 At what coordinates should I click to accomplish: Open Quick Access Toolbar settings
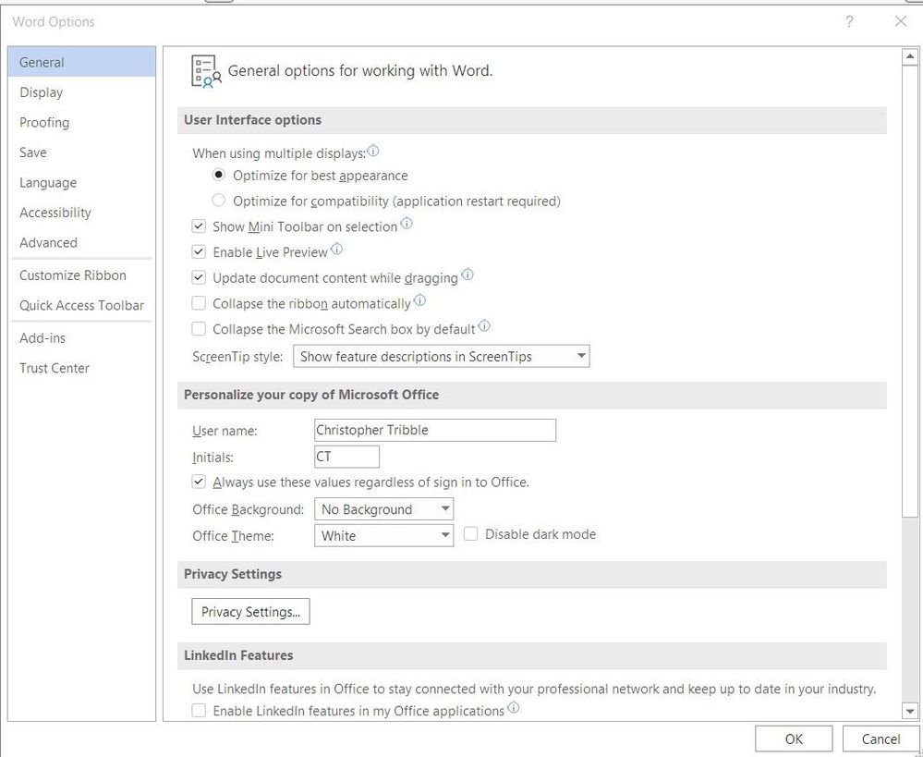point(82,305)
